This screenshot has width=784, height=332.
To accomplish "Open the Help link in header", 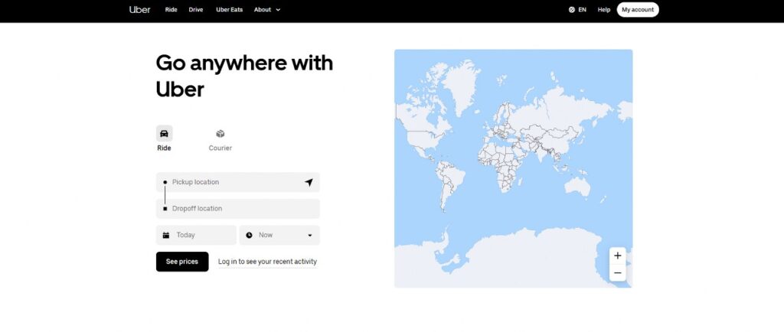I will pyautogui.click(x=604, y=10).
